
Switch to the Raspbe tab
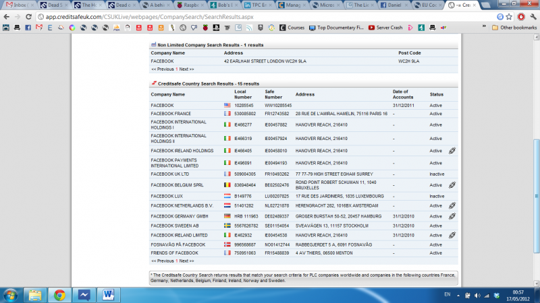tap(192, 5)
